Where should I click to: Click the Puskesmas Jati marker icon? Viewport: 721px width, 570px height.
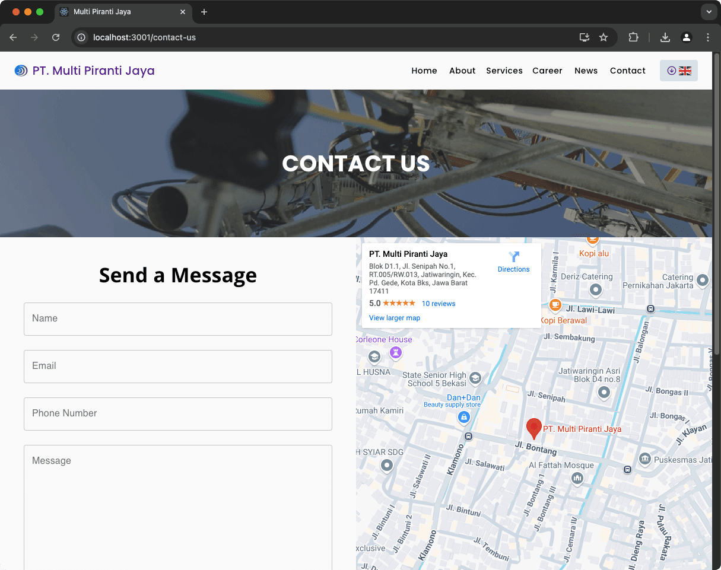pos(645,459)
